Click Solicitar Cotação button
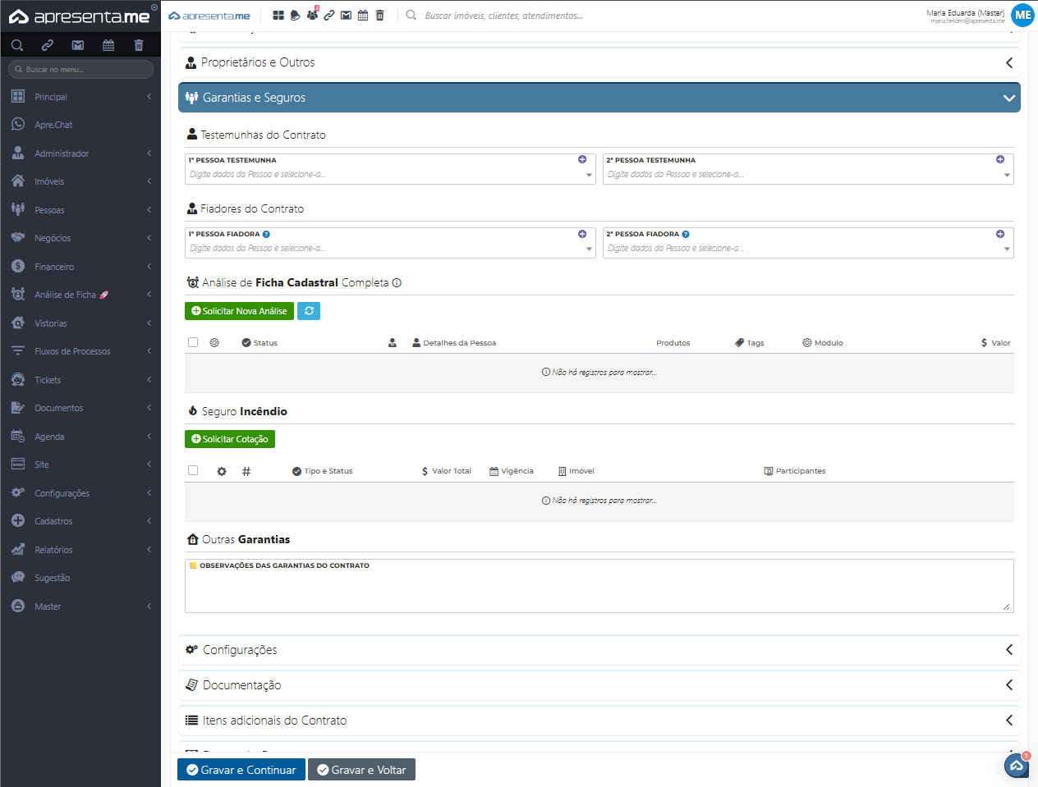 230,439
